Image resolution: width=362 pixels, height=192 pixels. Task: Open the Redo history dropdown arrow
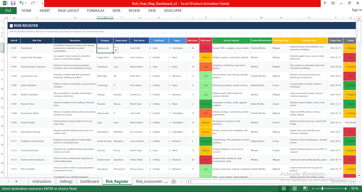(37, 3)
